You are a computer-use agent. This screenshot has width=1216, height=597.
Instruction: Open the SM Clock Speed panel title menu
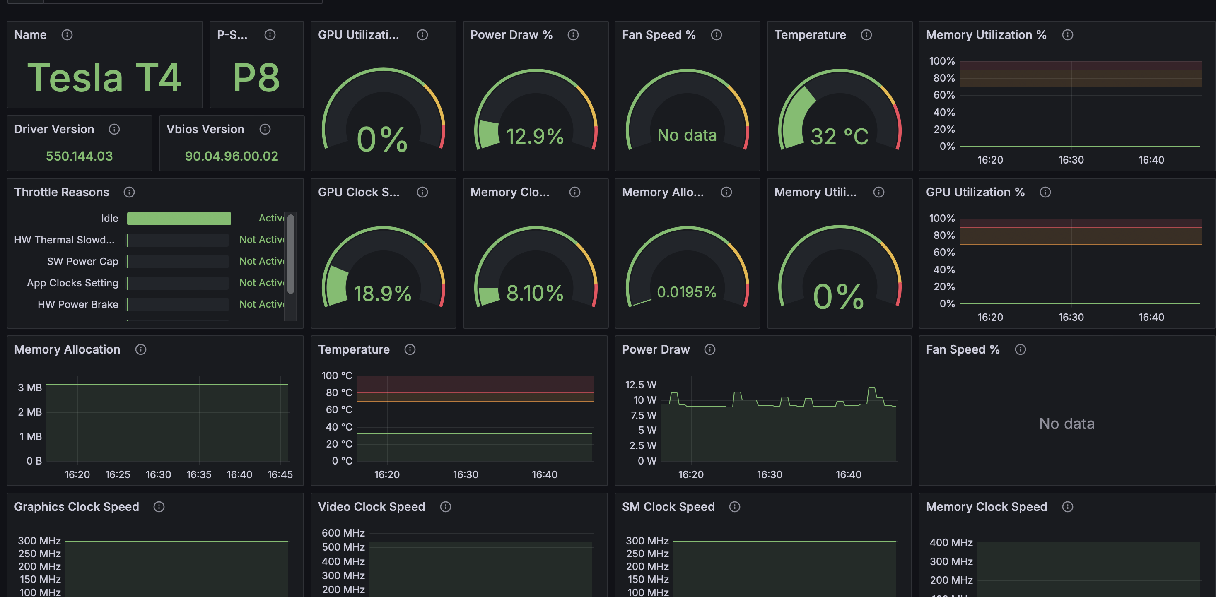(x=668, y=507)
